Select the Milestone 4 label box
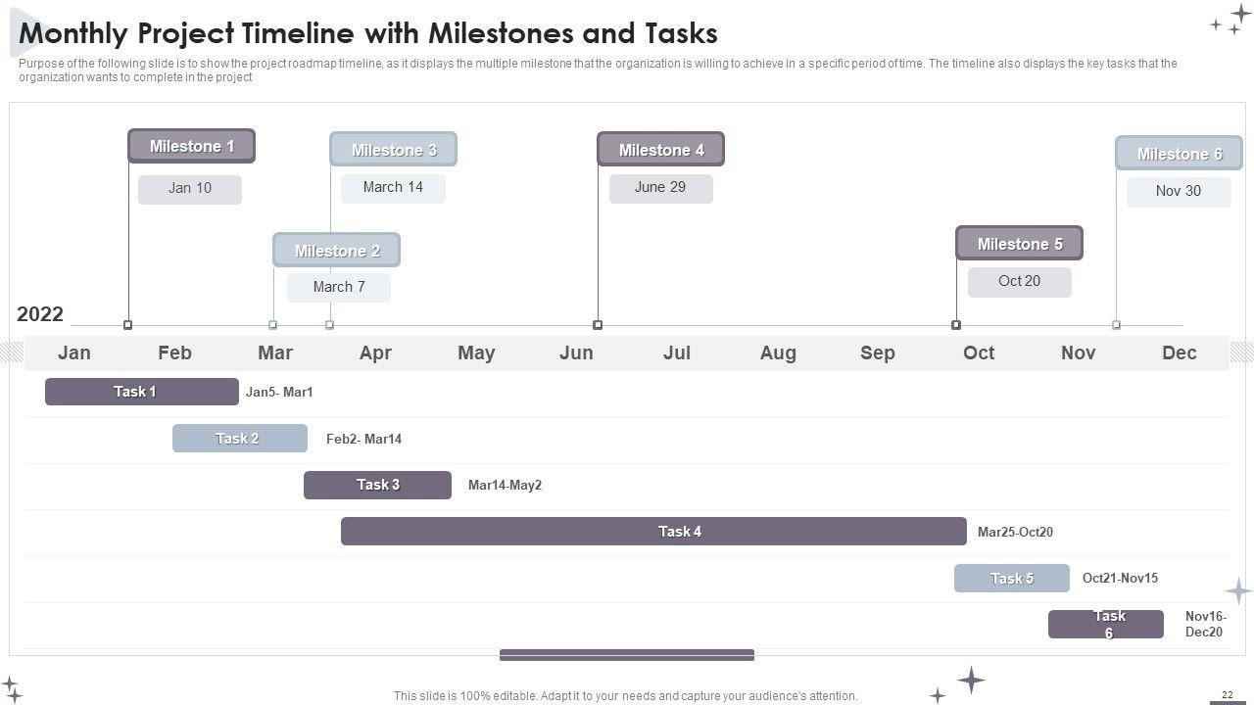Viewport: 1254px width, 705px height. coord(661,150)
